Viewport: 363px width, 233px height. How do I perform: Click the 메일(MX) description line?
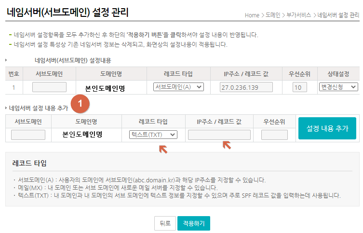click(x=118, y=188)
